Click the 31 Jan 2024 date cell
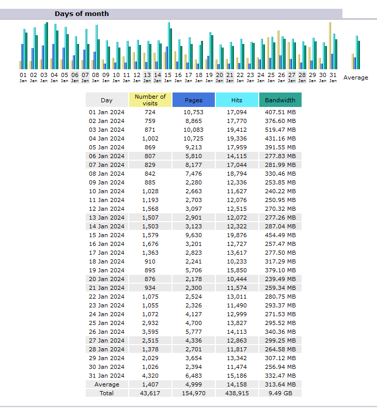The height and width of the screenshot is (418, 377). tap(106, 376)
